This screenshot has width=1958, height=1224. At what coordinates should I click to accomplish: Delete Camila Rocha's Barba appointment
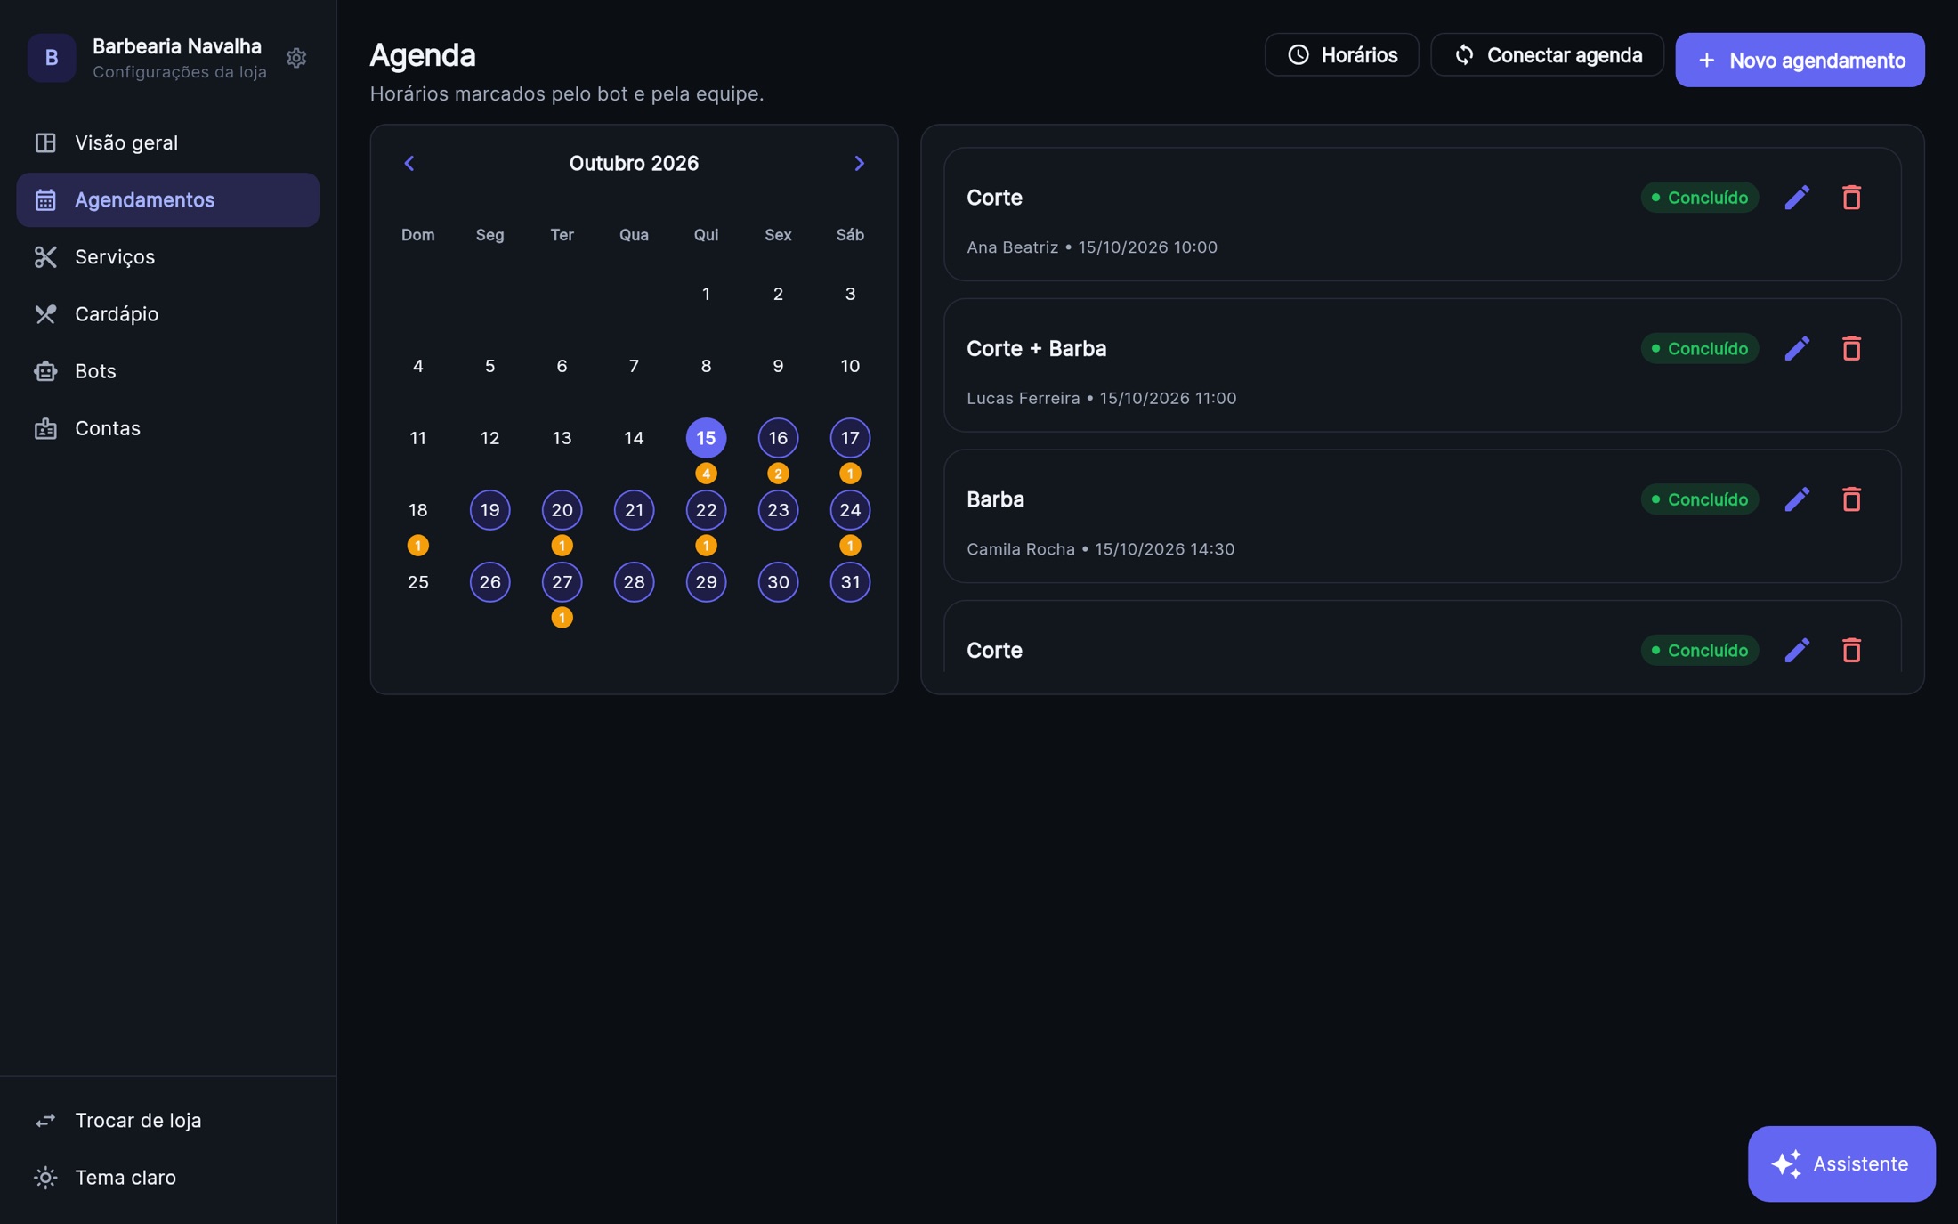click(1851, 499)
